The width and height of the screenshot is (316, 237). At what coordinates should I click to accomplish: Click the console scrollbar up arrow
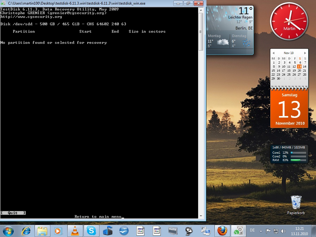[201, 10]
